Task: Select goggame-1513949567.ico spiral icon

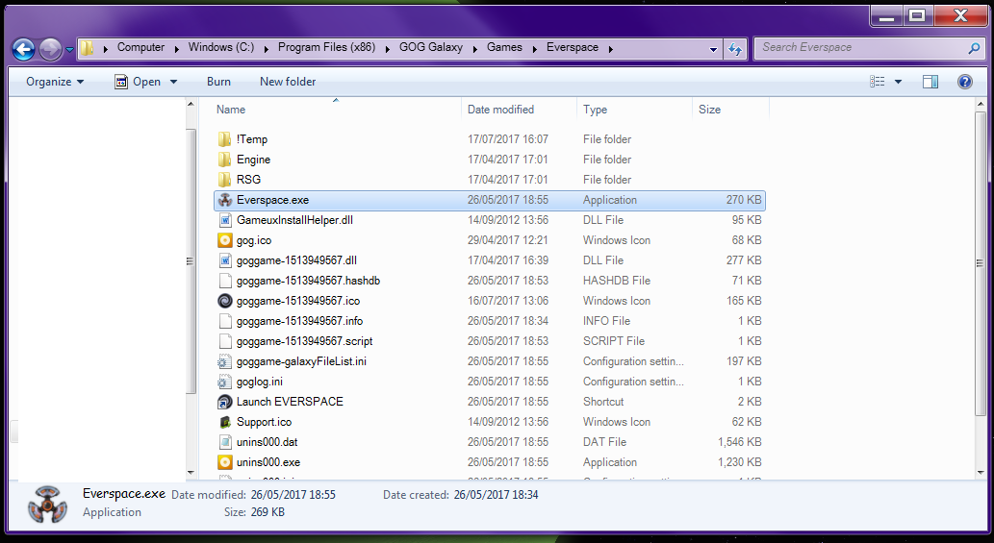Action: (224, 301)
